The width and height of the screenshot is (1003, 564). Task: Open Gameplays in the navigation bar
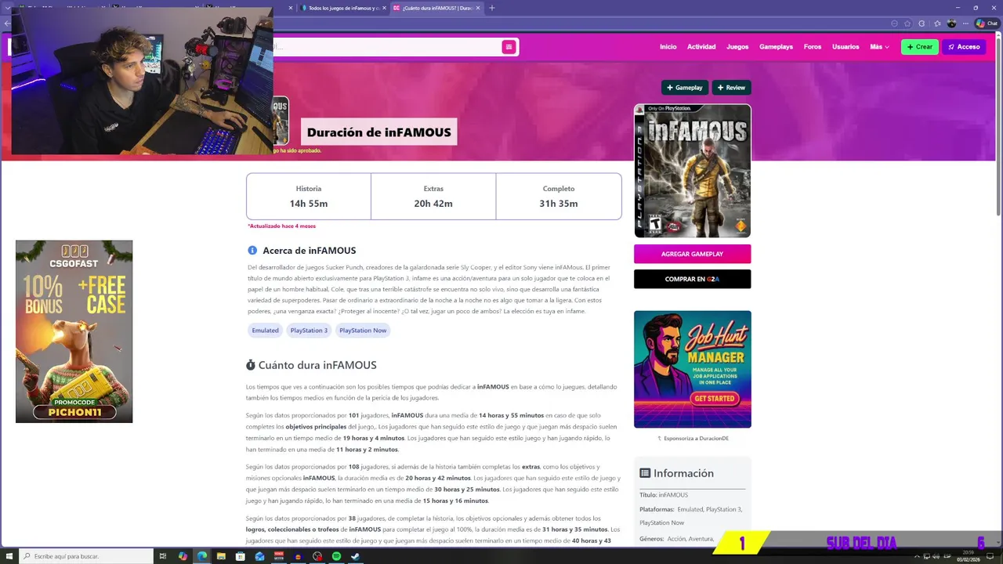coord(776,47)
